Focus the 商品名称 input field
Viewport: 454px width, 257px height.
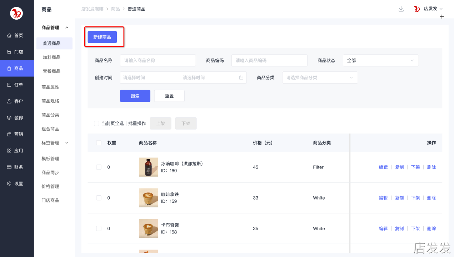click(x=158, y=60)
